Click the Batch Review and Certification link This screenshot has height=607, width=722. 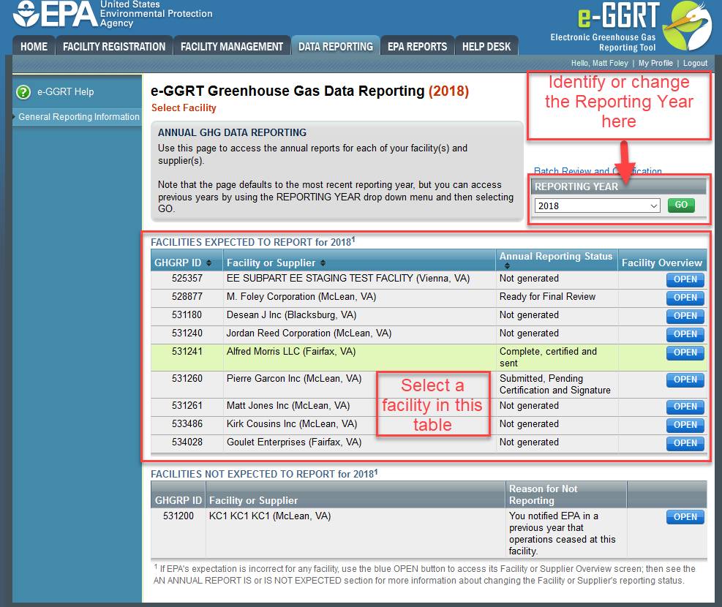coord(598,170)
